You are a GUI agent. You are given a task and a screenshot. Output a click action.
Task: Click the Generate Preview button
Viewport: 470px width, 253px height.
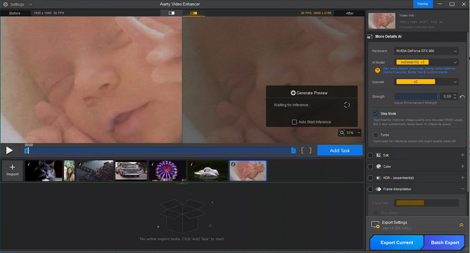click(309, 93)
